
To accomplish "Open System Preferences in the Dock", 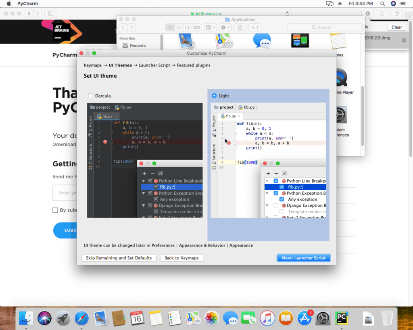I will point(323,318).
